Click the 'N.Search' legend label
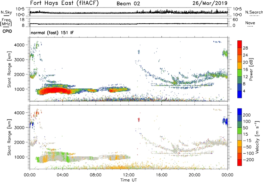Image resolution: width=263 pixels, height=182 pixels. pyautogui.click(x=254, y=12)
